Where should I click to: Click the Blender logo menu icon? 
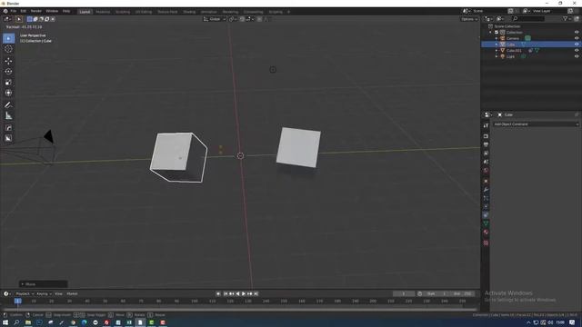5,11
